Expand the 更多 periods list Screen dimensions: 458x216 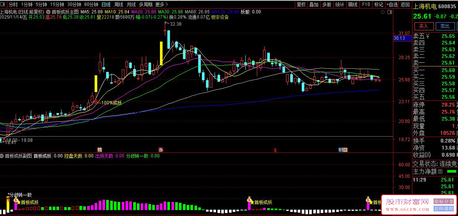pyautogui.click(x=162, y=5)
